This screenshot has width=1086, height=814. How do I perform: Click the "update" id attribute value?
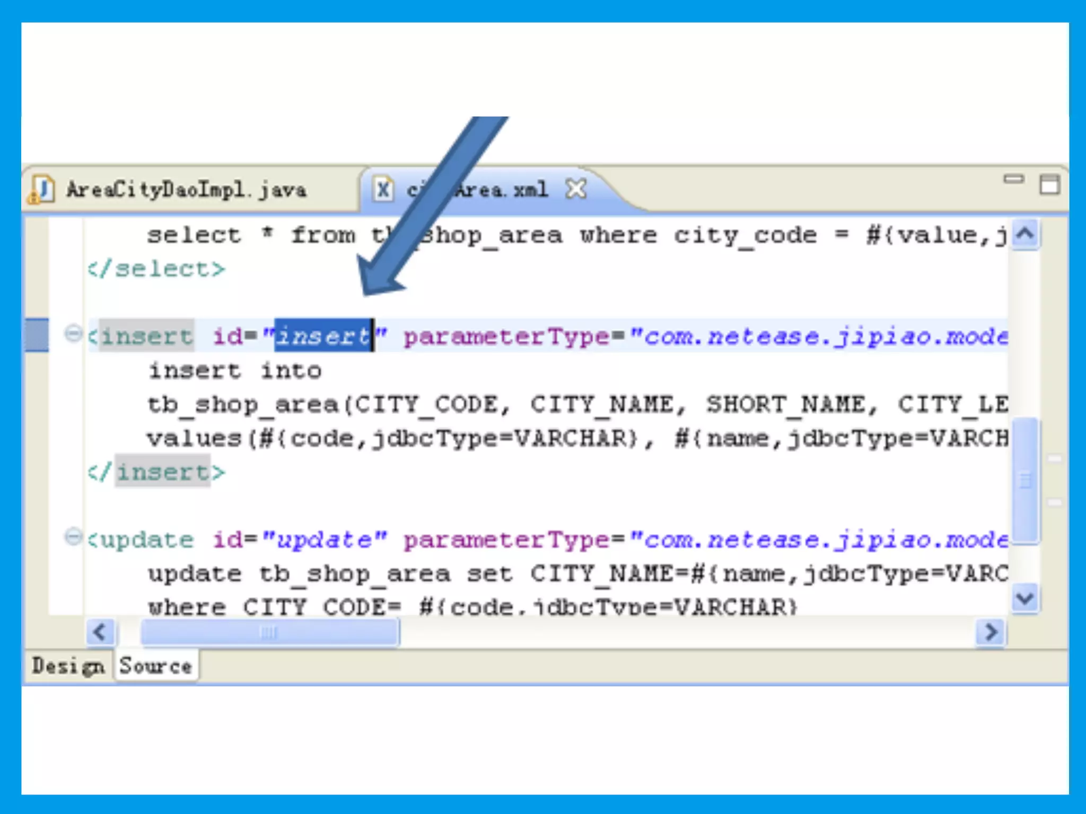(324, 540)
